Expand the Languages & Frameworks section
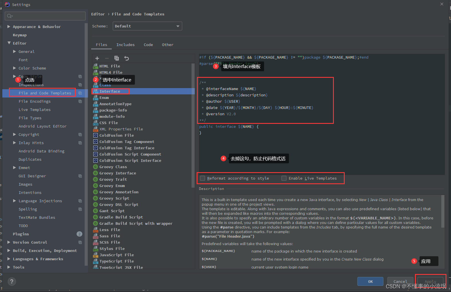 point(9,259)
